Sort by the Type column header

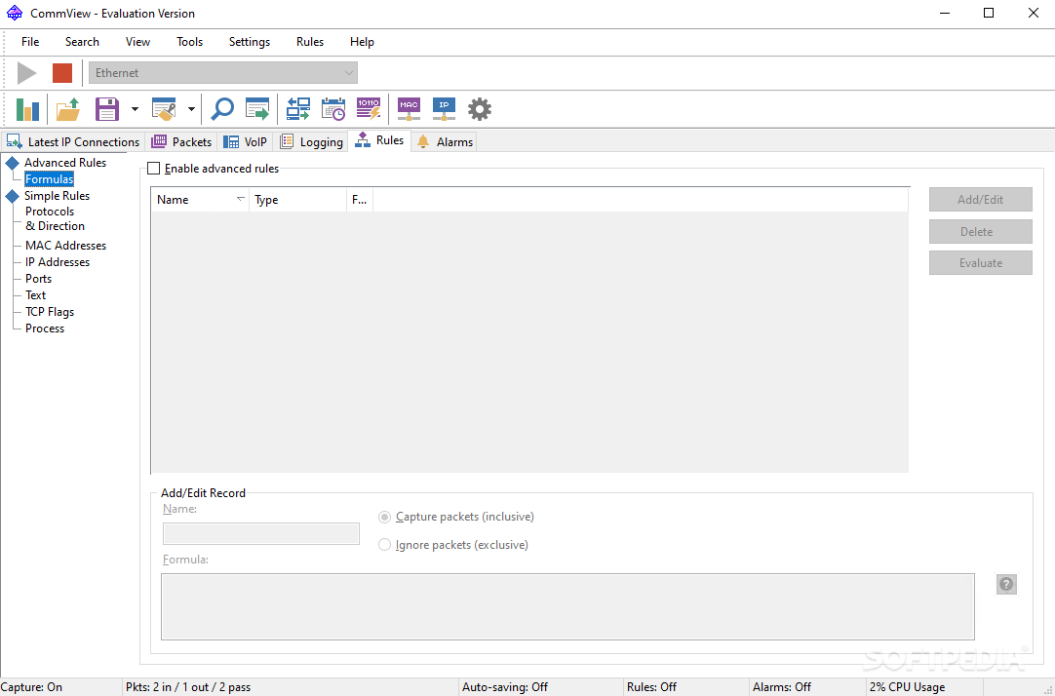click(298, 200)
